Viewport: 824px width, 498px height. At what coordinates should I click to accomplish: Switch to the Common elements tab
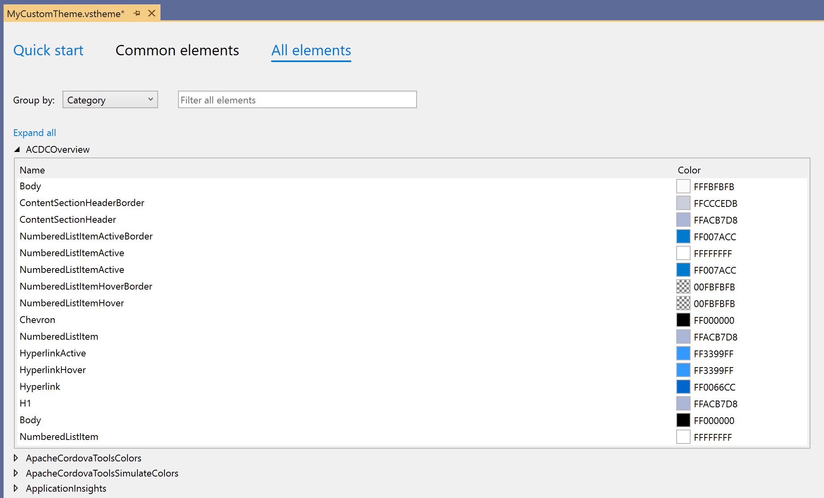[x=176, y=50]
